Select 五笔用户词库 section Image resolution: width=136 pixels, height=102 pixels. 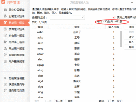(x=15, y=23)
